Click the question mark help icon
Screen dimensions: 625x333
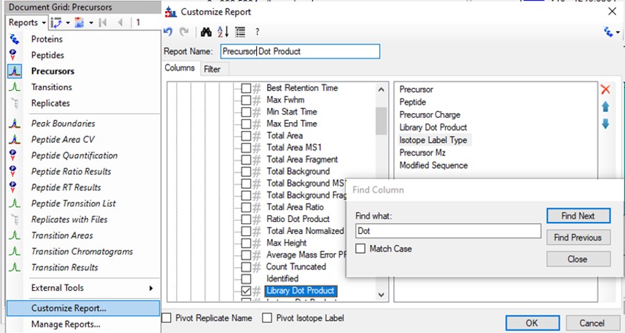click(257, 32)
